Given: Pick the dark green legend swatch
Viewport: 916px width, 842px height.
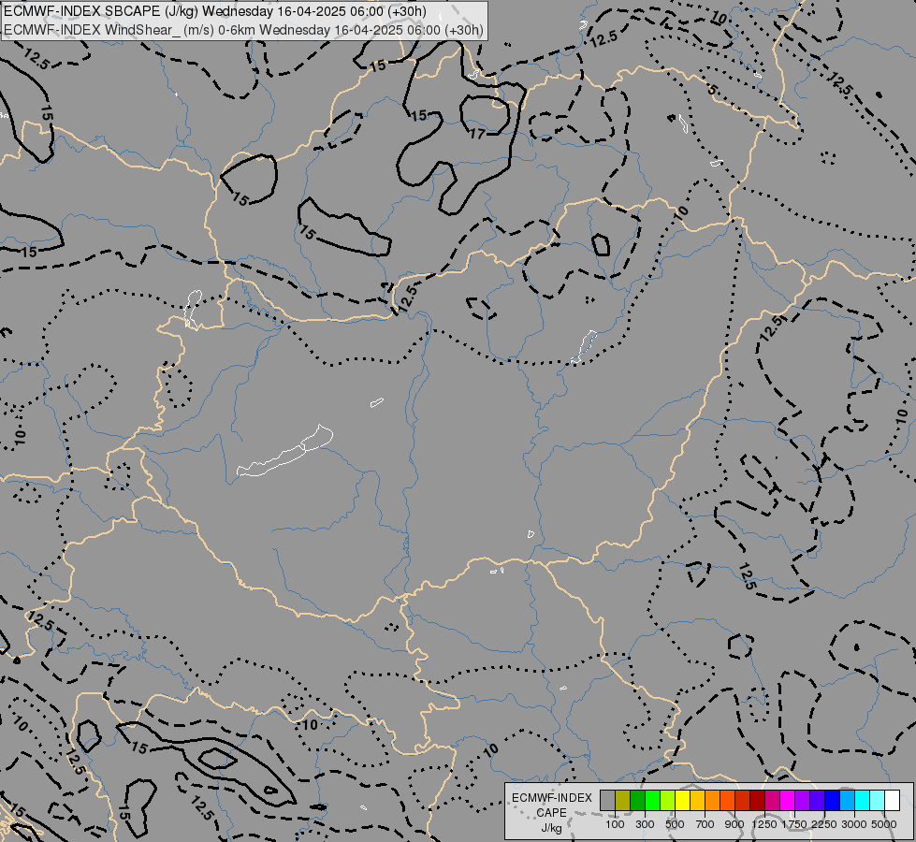Looking at the screenshot, I should 637,800.
